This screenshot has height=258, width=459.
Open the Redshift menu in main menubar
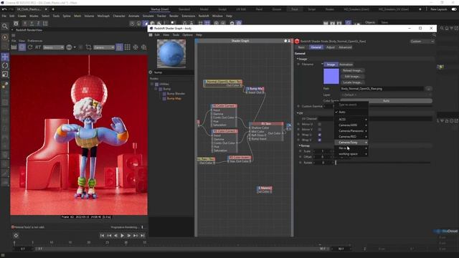pos(204,16)
